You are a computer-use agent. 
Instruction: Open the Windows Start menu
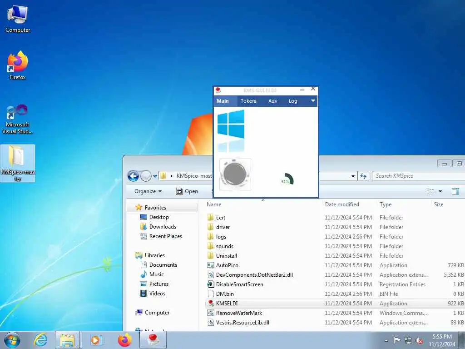tap(12, 340)
